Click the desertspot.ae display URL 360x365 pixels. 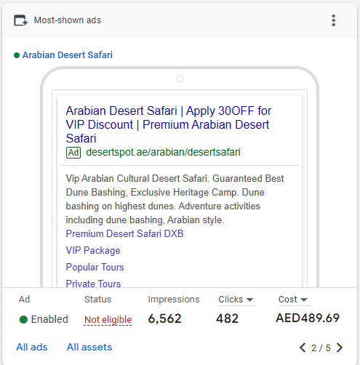tap(163, 152)
